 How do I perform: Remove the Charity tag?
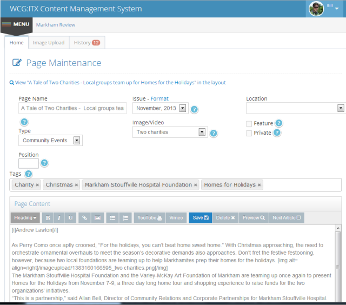pos(37,185)
